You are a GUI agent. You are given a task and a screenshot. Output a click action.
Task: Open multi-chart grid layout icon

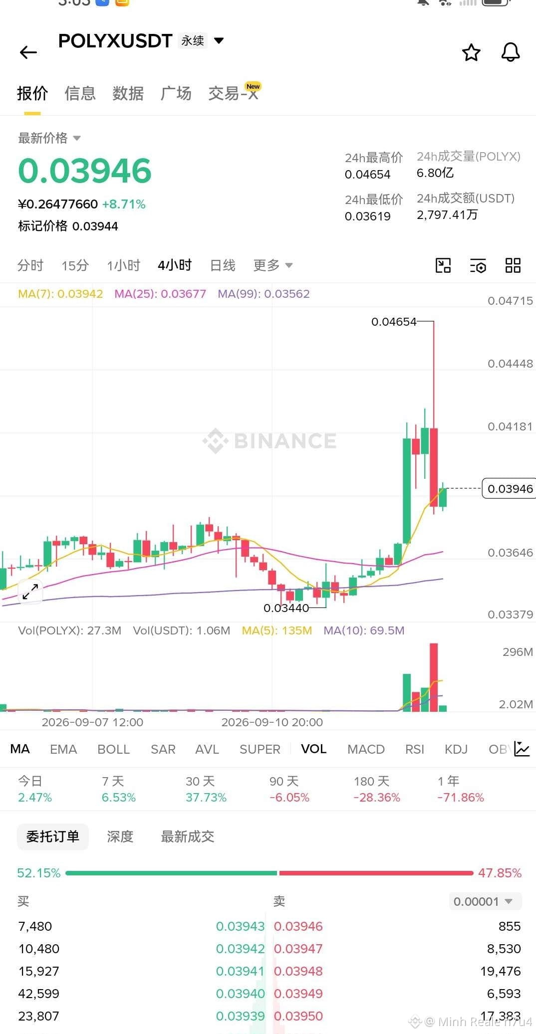click(x=513, y=265)
